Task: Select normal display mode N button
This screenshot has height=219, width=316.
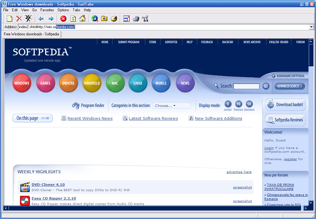Action: tap(228, 104)
